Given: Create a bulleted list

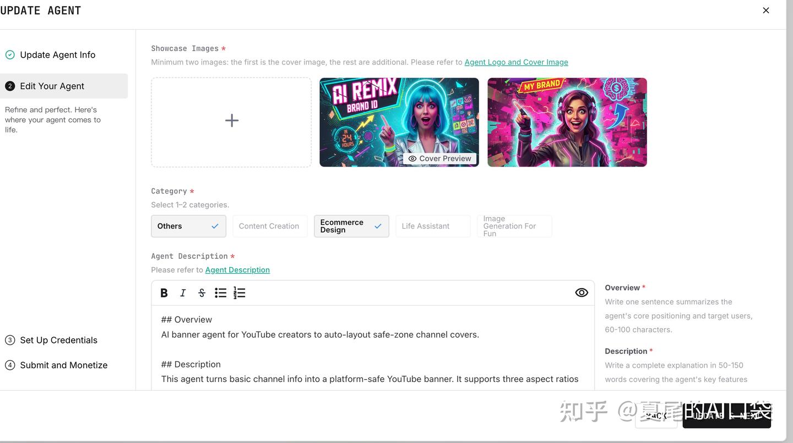Looking at the screenshot, I should click(x=220, y=292).
